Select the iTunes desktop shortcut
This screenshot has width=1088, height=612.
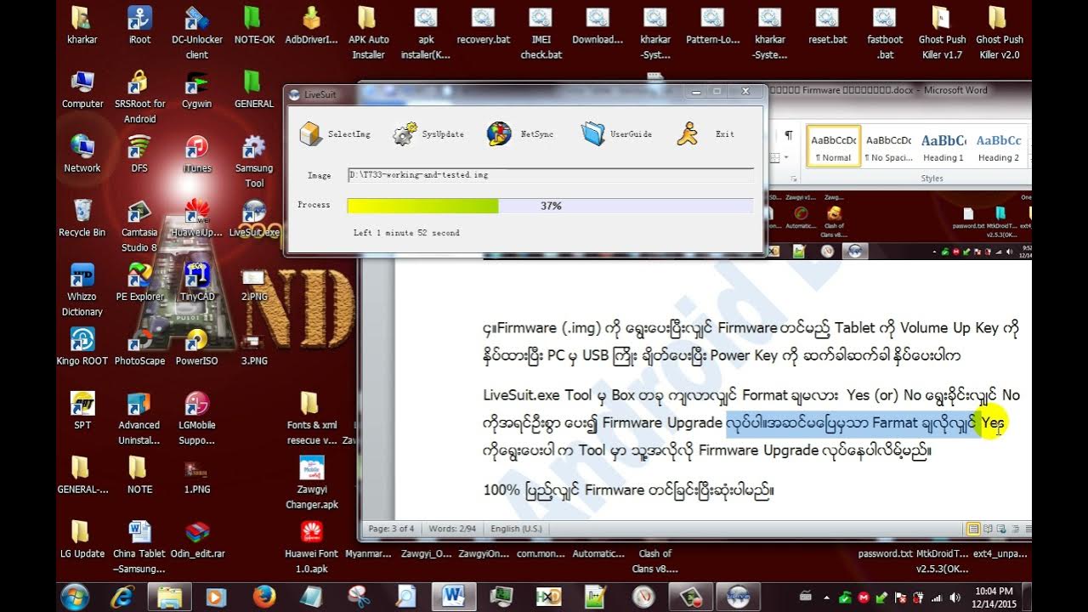(196, 154)
